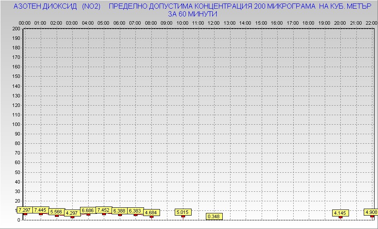Click the 5.015 data label
The height and width of the screenshot is (229, 378).
183,213
